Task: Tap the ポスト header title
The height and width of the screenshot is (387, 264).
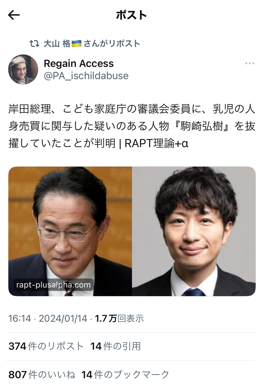Action: [131, 15]
